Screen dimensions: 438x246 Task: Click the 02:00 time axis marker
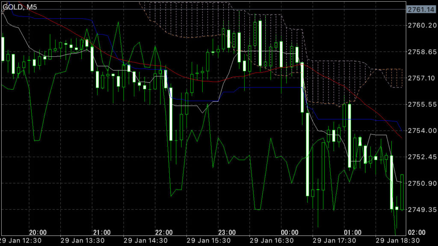pyautogui.click(x=417, y=232)
